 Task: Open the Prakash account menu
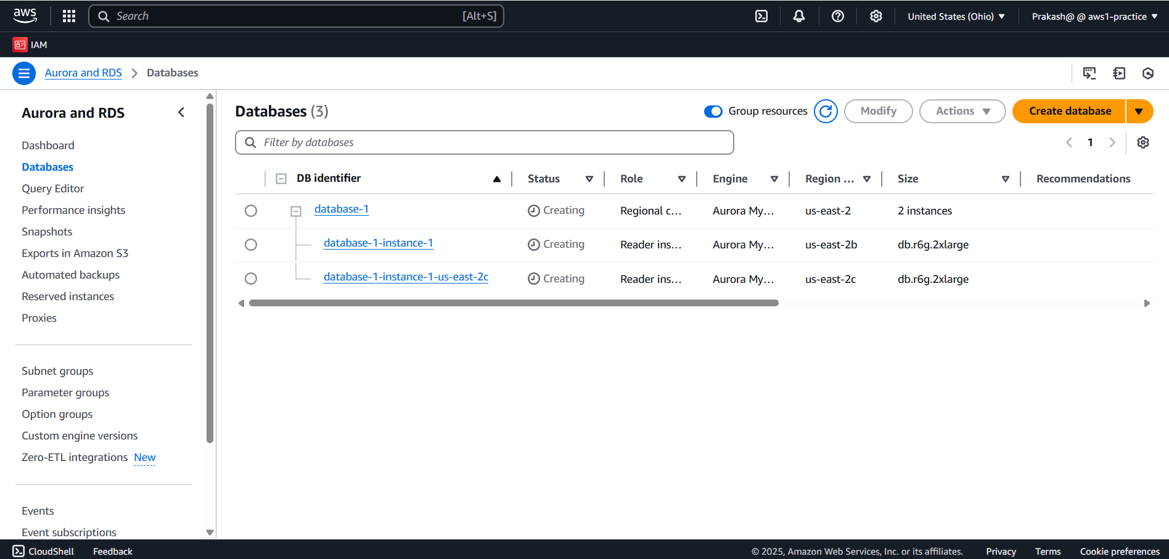tap(1094, 17)
